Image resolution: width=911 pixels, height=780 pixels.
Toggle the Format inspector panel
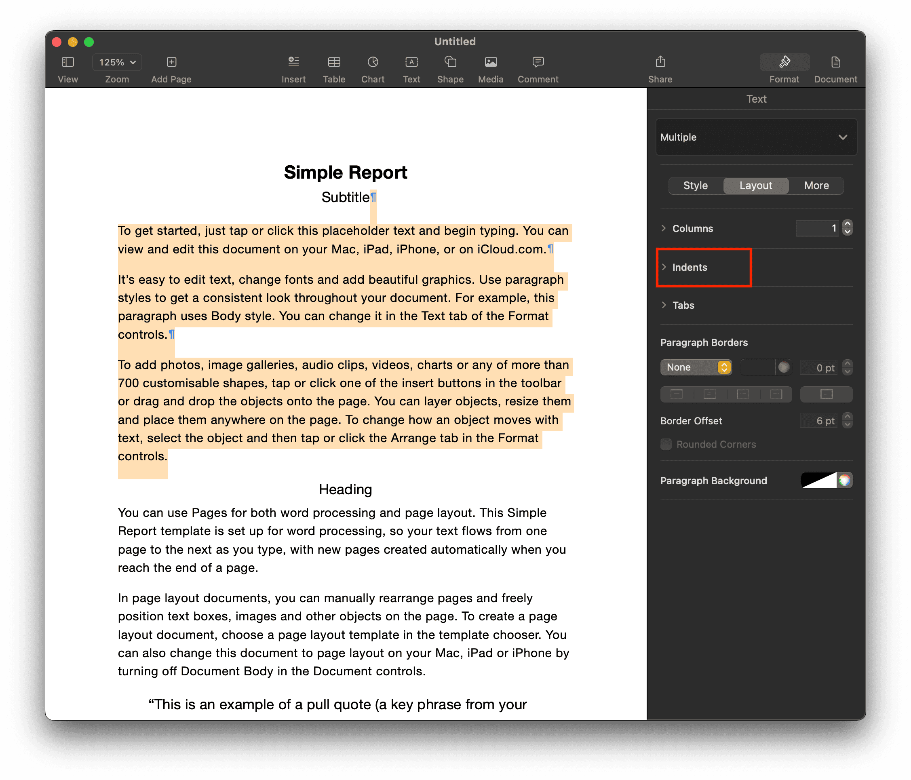784,68
